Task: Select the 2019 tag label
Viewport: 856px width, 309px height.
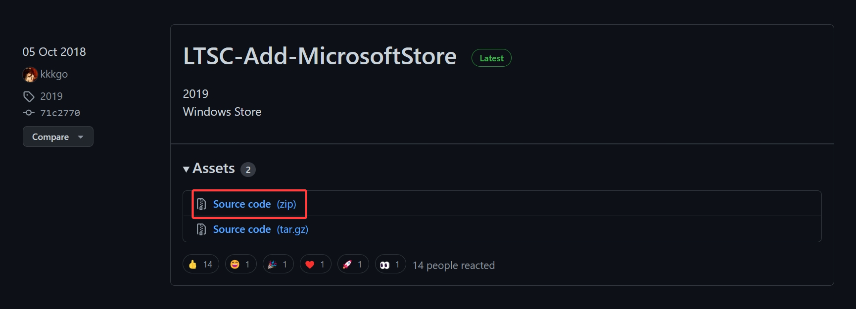Action: tap(51, 96)
